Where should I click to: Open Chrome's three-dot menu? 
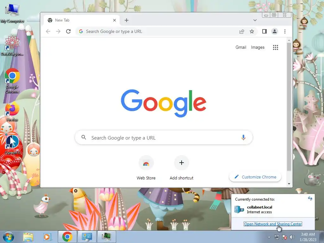(x=285, y=31)
